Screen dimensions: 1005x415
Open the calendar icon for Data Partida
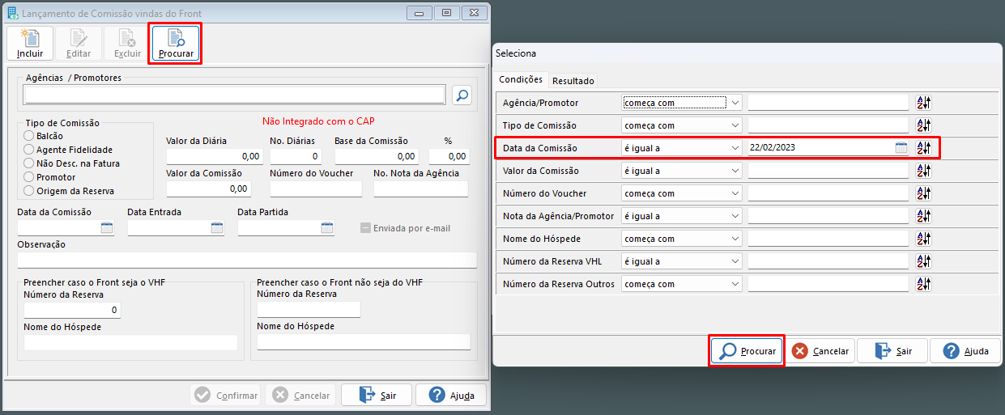[327, 228]
